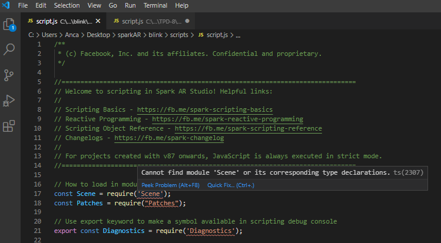Click the strict mode comment on line 13
The image size is (441, 243).
[218, 156]
